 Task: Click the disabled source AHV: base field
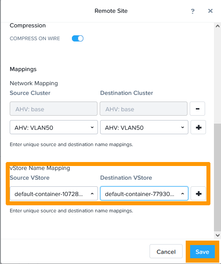53,109
